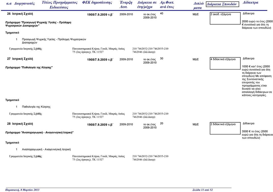Viewport: 273px width, 192px height.
Task: Click the blue 'Δίδακτρα' column header
Action: 250,3
